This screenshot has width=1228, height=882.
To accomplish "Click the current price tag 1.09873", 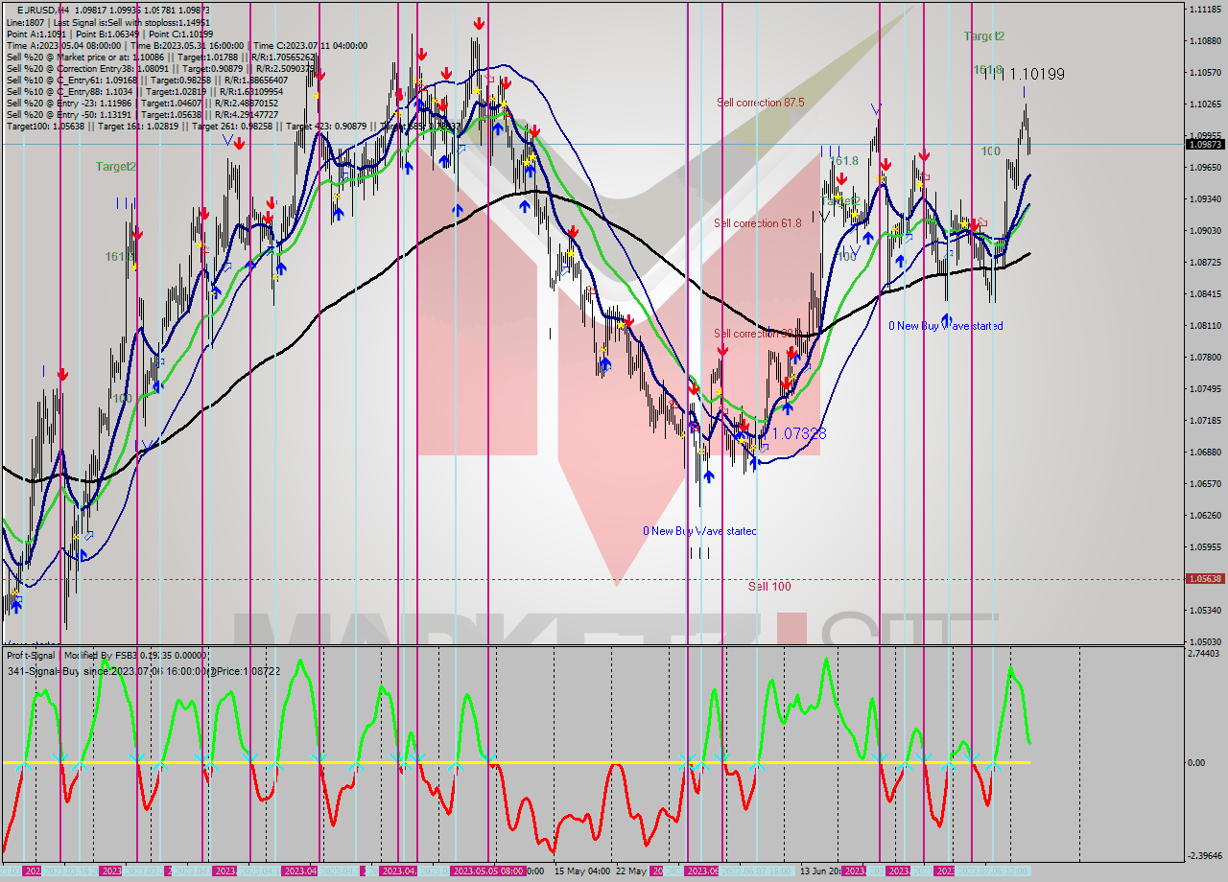I will (1205, 144).
